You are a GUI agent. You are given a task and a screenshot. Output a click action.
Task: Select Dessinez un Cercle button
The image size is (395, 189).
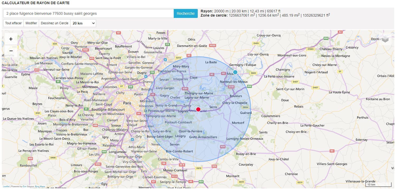54,23
